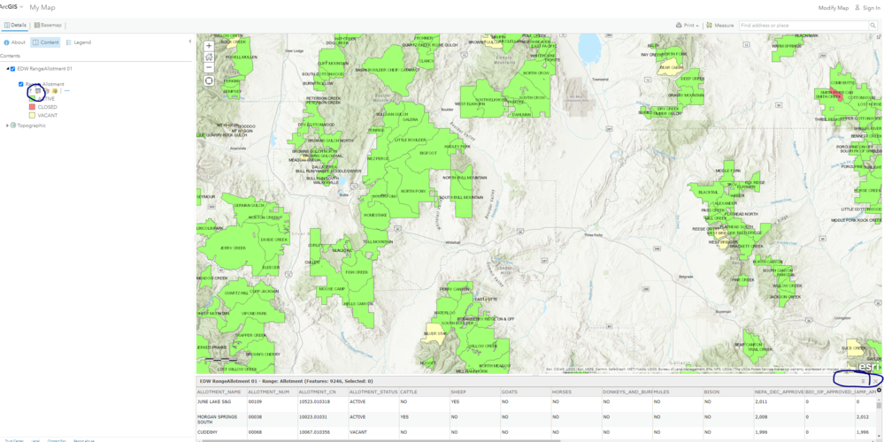This screenshot has height=442, width=884.
Task: Click the GOATS column header
Action: [x=526, y=392]
